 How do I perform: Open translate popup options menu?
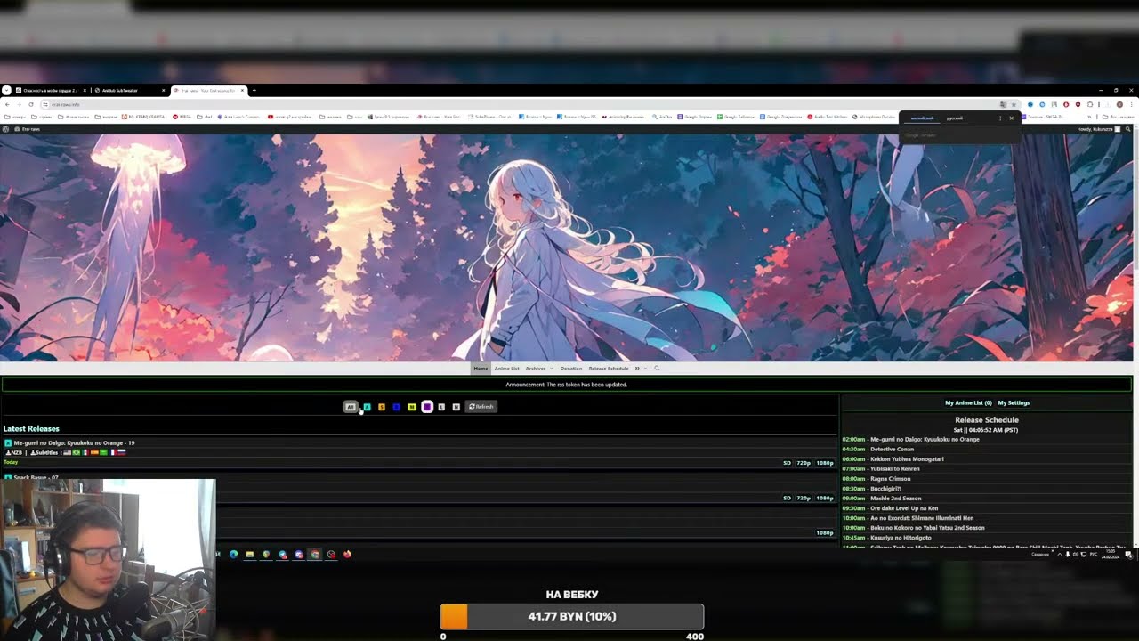999,118
